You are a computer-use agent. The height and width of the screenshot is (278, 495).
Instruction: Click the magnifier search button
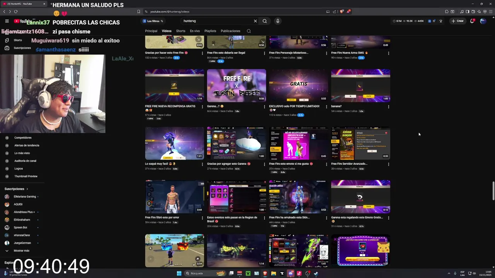(265, 21)
